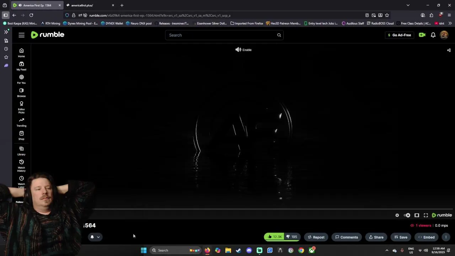Open RTH Mining bookmark
This screenshot has width=455, height=256.
pyautogui.click(x=50, y=23)
